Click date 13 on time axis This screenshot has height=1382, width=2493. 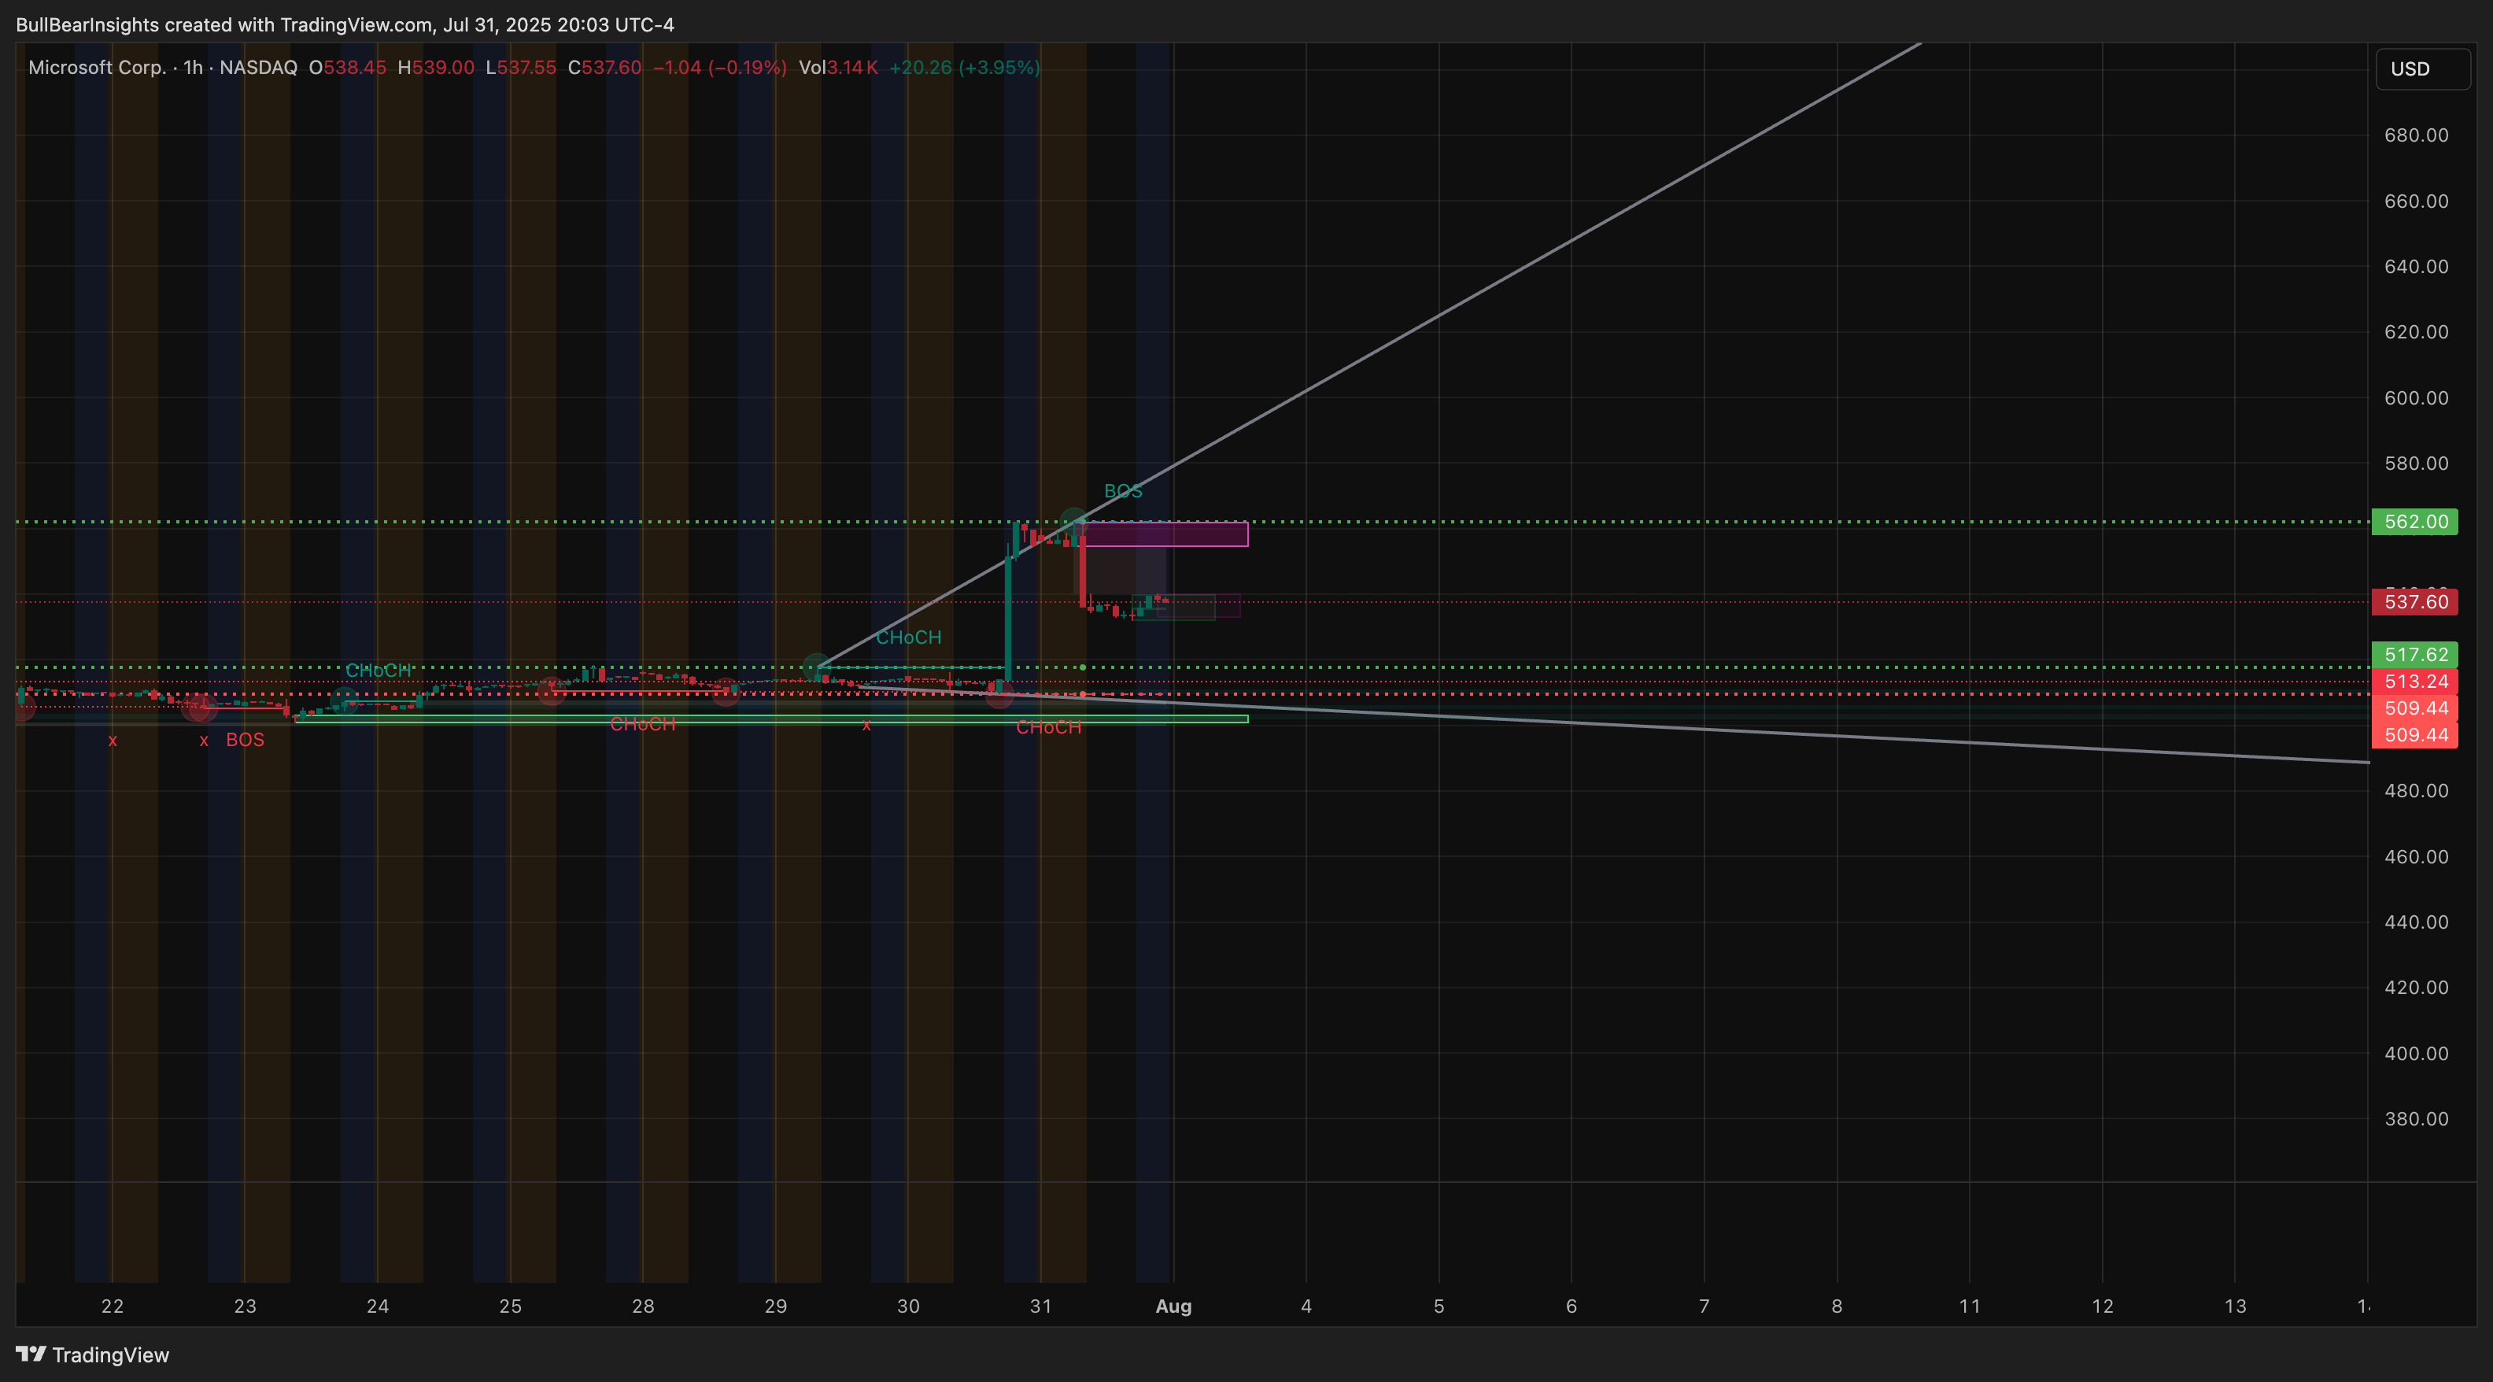point(2235,1306)
